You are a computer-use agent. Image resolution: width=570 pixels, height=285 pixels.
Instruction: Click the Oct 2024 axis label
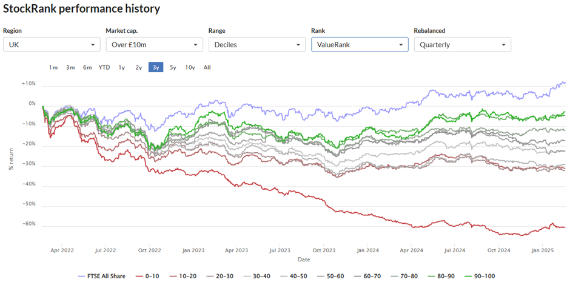[498, 250]
